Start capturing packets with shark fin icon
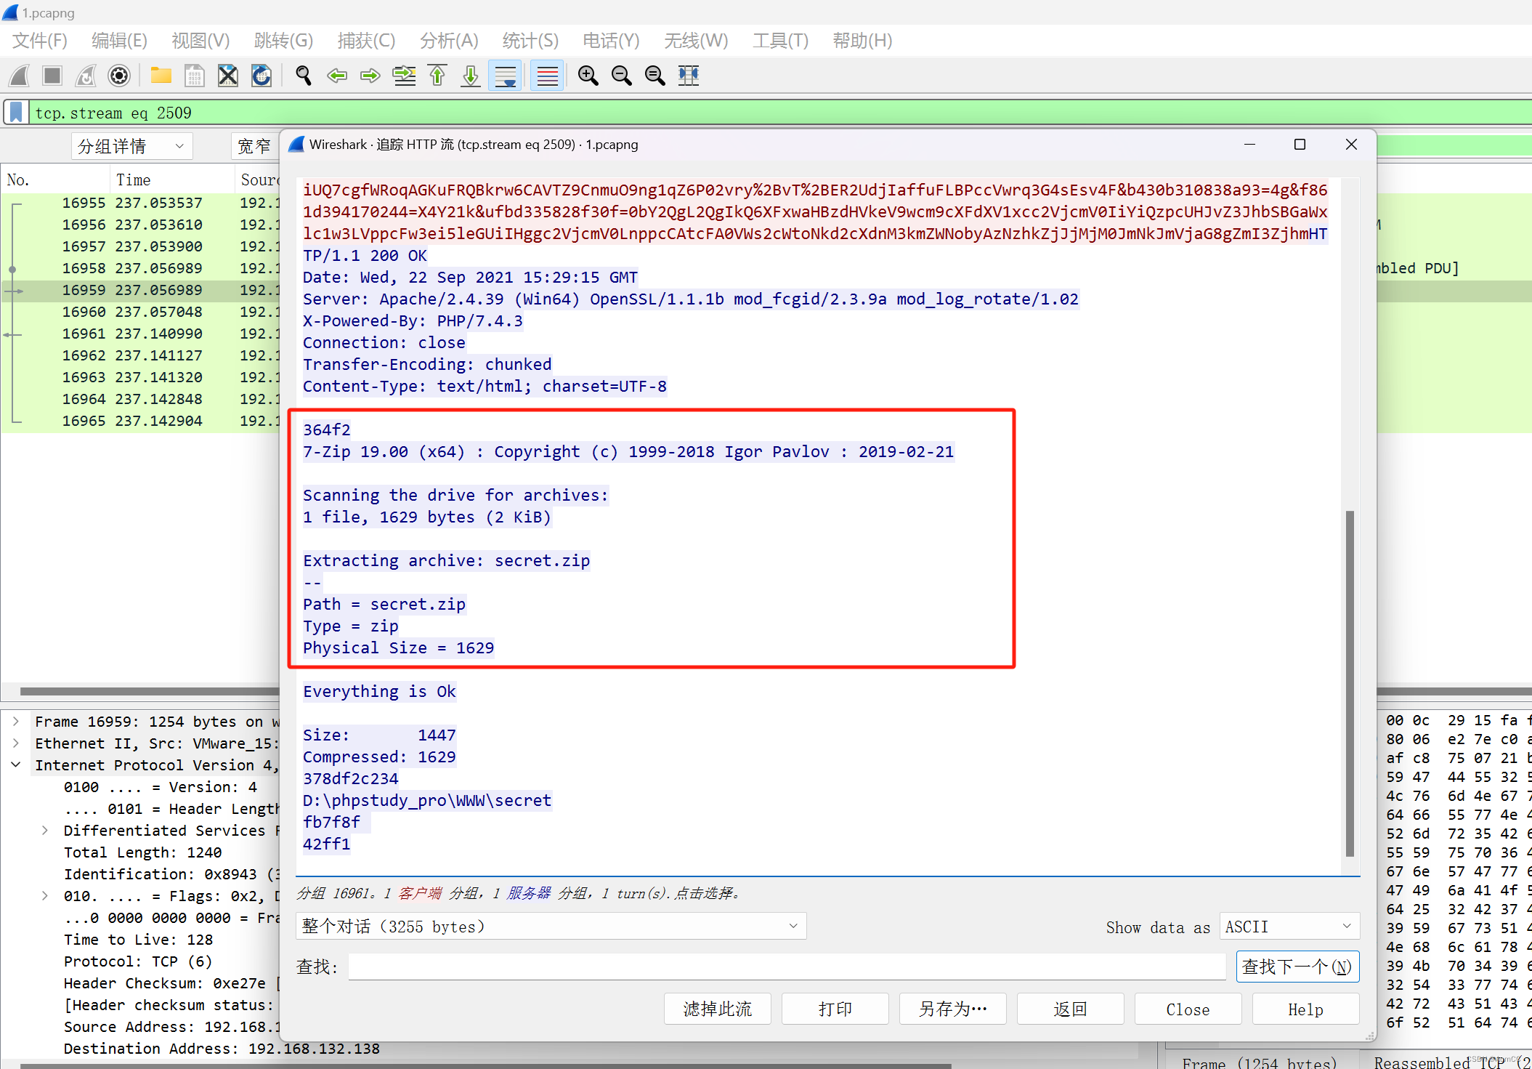Image resolution: width=1532 pixels, height=1069 pixels. coord(20,76)
